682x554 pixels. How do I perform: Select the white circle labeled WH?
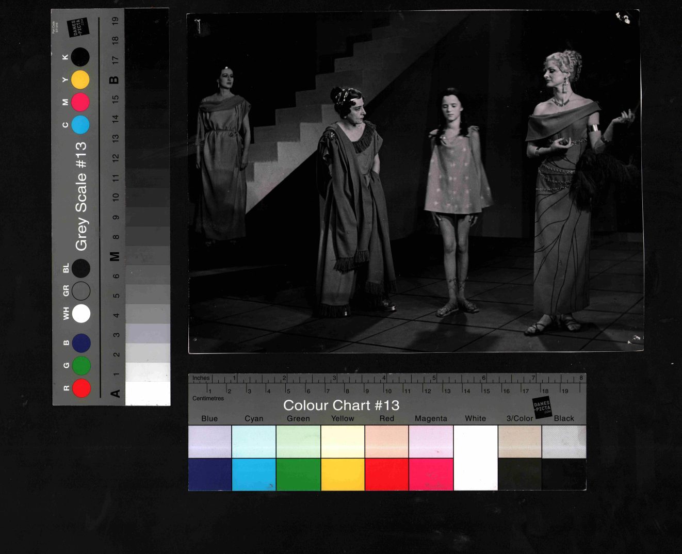pyautogui.click(x=81, y=313)
